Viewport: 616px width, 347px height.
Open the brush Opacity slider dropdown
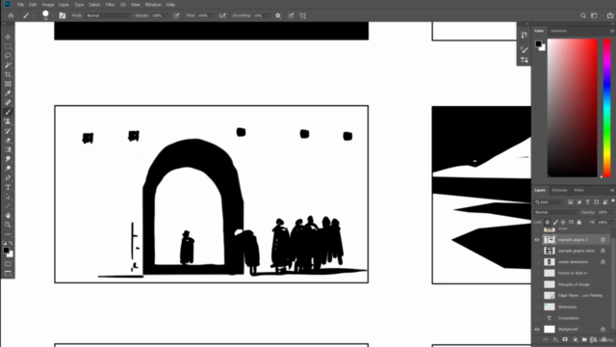pyautogui.click(x=167, y=15)
